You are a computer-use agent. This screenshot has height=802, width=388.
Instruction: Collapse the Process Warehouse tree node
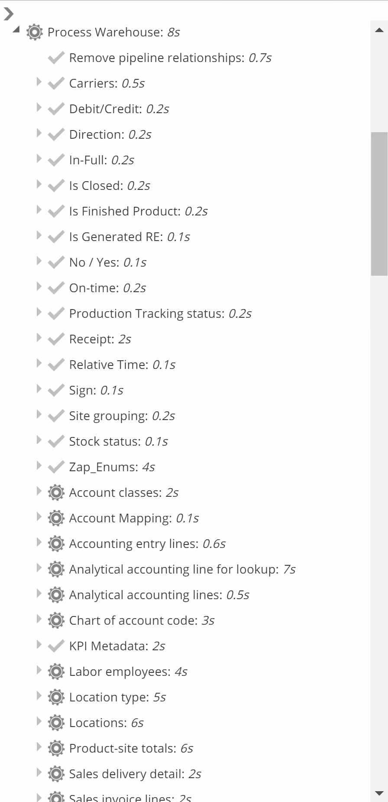16,30
